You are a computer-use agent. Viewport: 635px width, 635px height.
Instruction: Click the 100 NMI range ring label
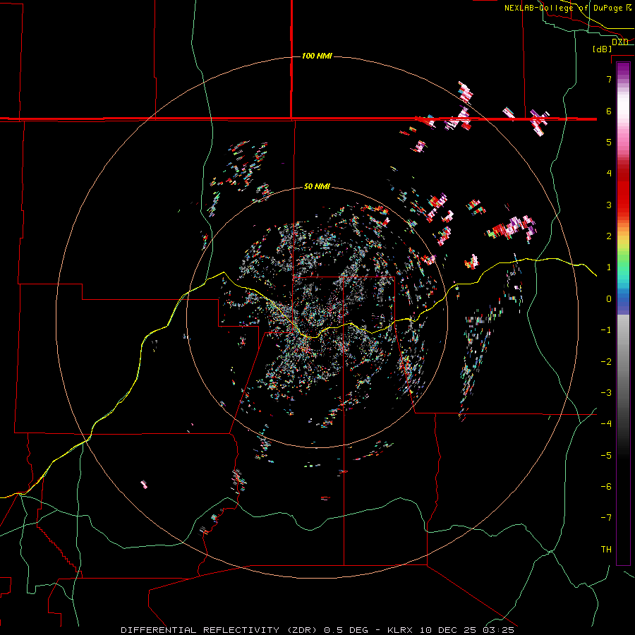(x=317, y=56)
